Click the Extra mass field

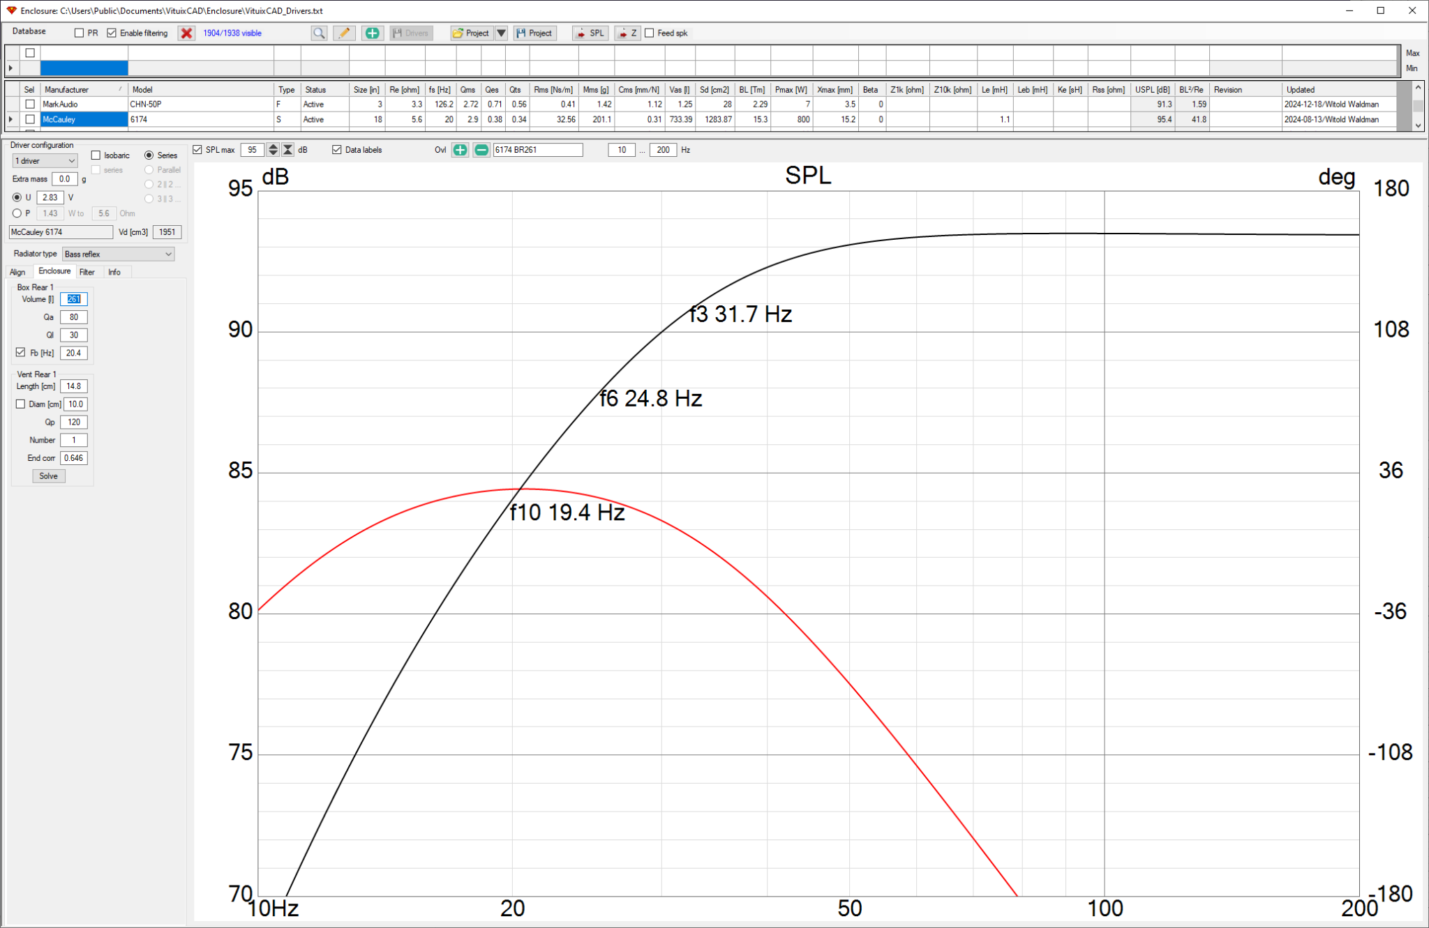(x=65, y=179)
